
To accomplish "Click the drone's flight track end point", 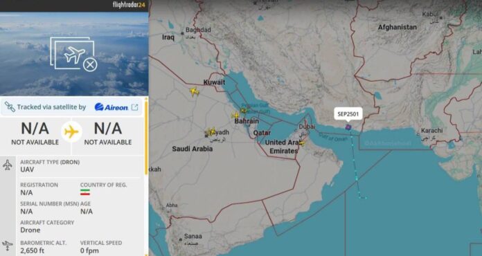I will pos(363,198).
